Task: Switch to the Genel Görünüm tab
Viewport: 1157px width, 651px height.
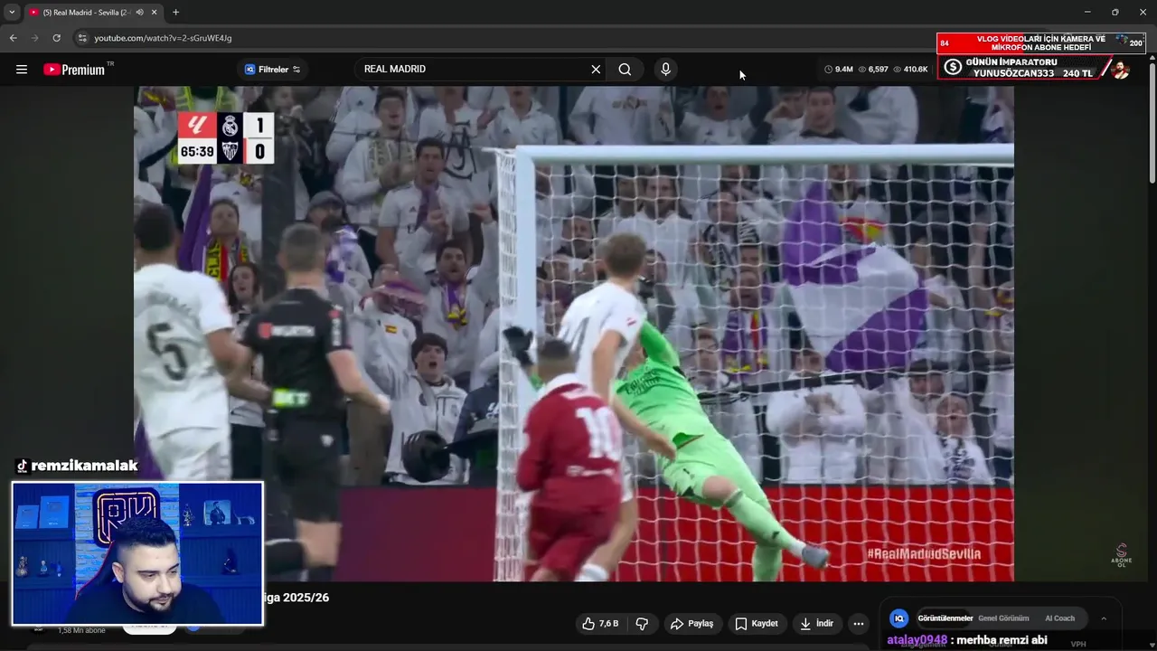Action: [x=1003, y=618]
